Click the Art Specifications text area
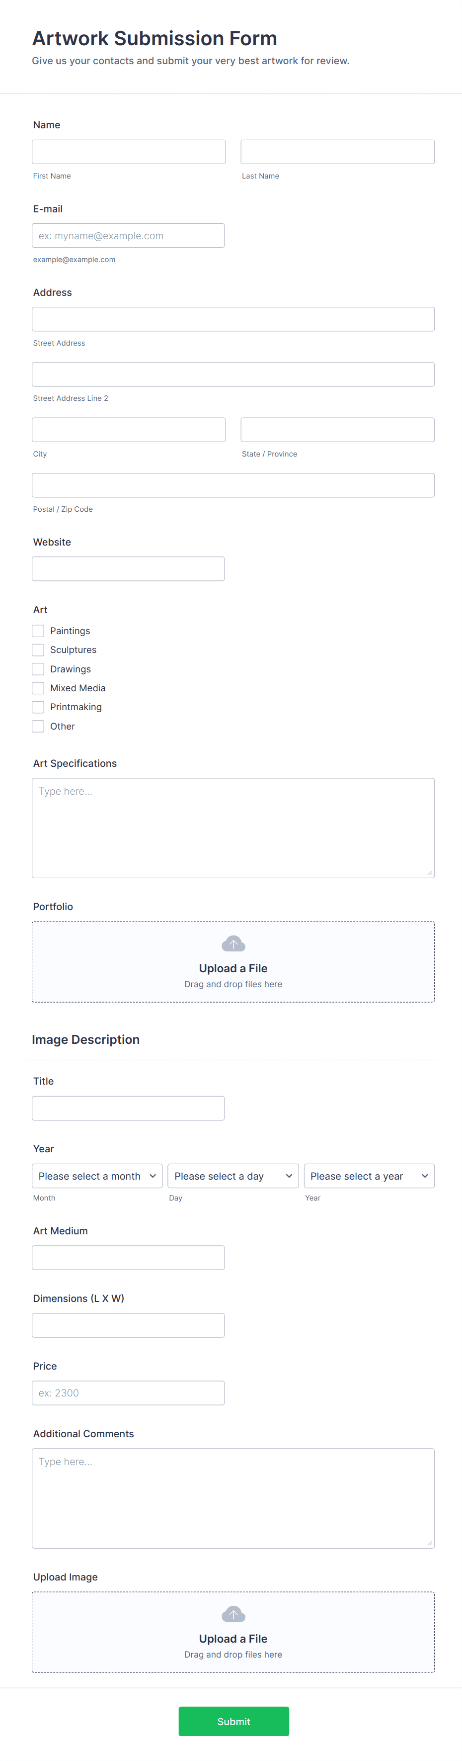 (x=232, y=827)
